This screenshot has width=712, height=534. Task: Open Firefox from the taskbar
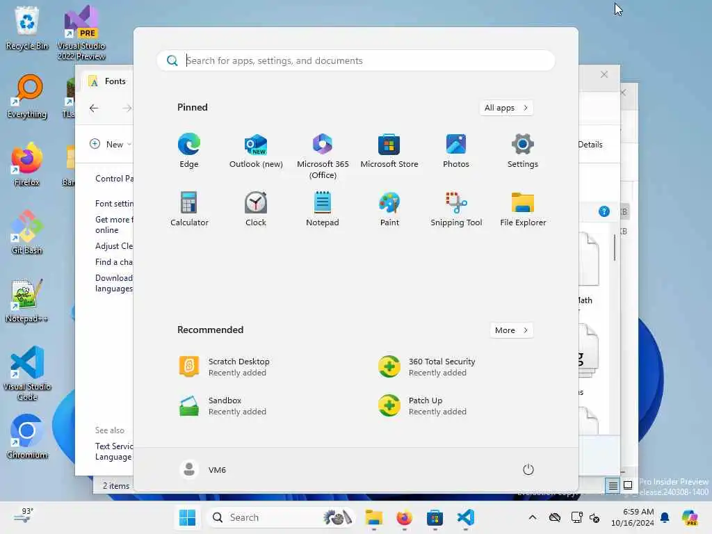(x=404, y=517)
